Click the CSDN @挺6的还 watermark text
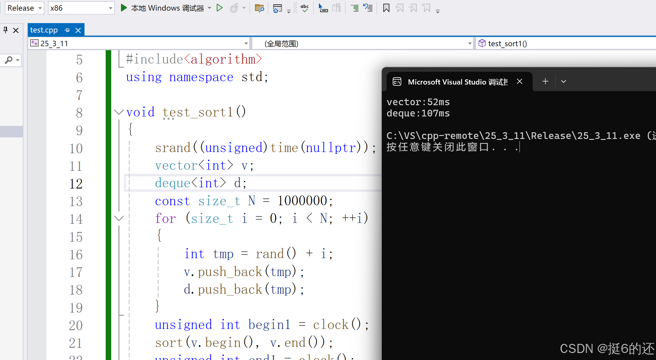Screen dimensions: 656x360 pos(605,349)
